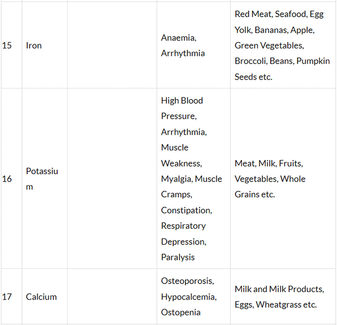This screenshot has width=337, height=325.
Task: Click the Myalgia, Muscle Cramps text
Action: pos(191,186)
